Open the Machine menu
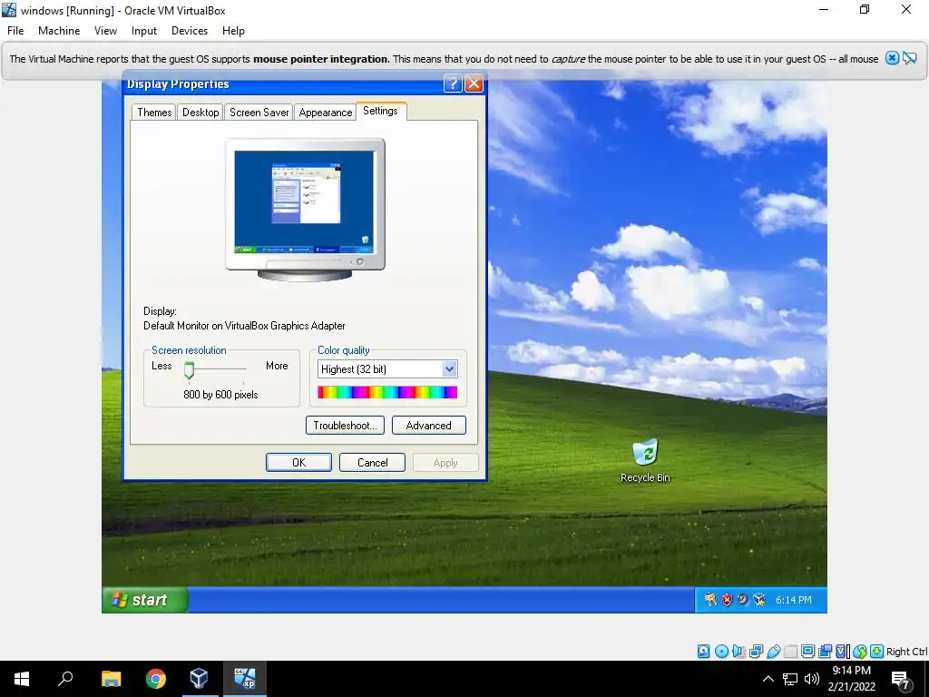Image resolution: width=929 pixels, height=697 pixels. pyautogui.click(x=59, y=31)
